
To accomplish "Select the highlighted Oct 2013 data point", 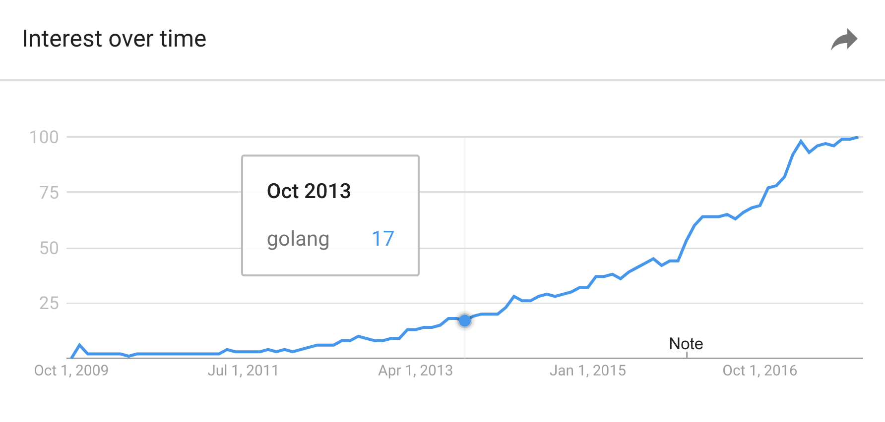I will pos(465,320).
